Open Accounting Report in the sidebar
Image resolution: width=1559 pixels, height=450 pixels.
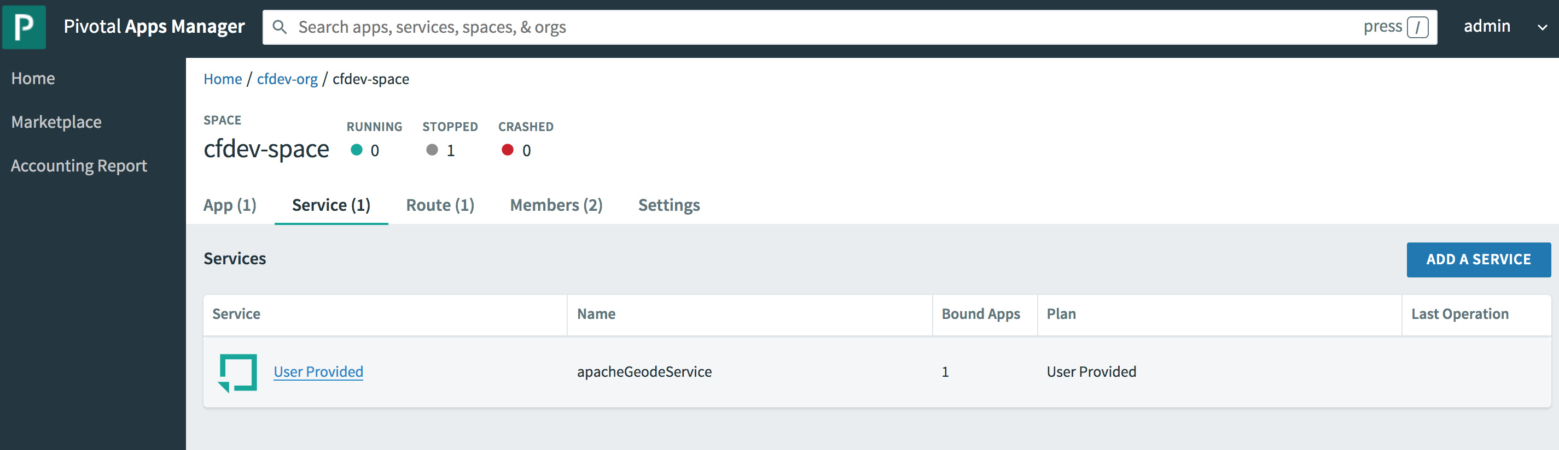coord(79,165)
